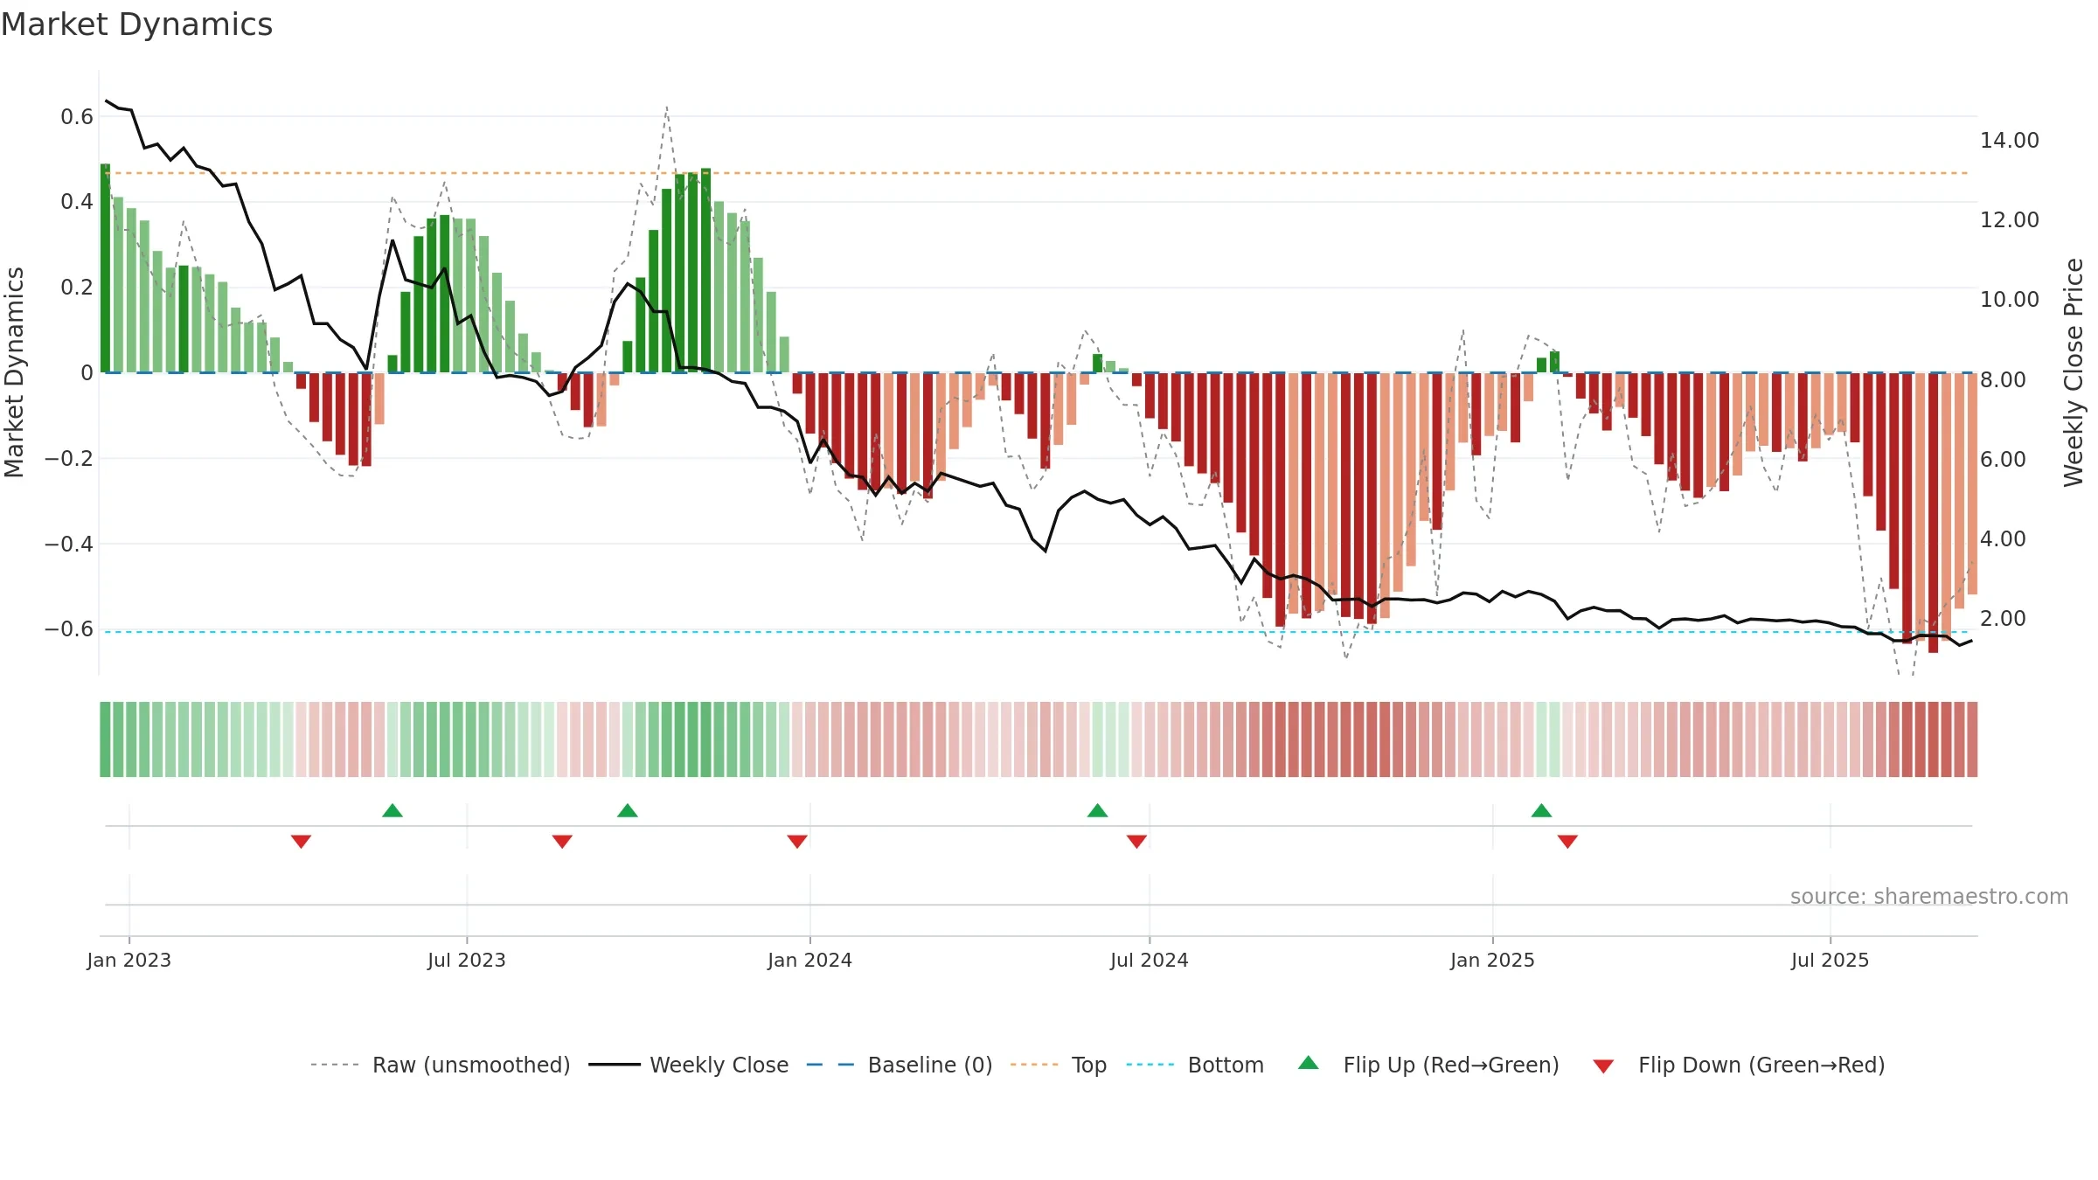Viewport: 2098px width, 1180px height.
Task: Click the dark red heatmap strip segment at far right
Action: pos(1972,739)
